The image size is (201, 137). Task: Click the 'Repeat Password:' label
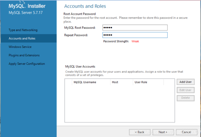click(x=76, y=35)
